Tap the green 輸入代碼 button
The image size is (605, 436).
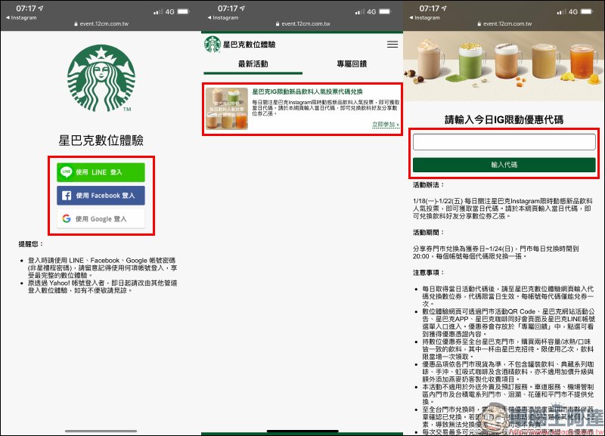click(x=504, y=165)
